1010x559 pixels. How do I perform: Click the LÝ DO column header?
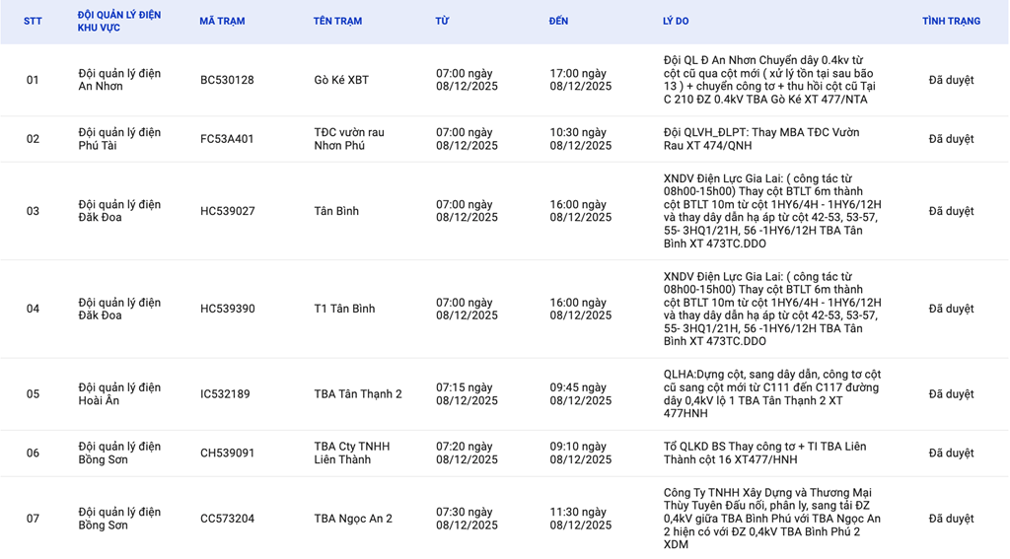click(x=676, y=22)
